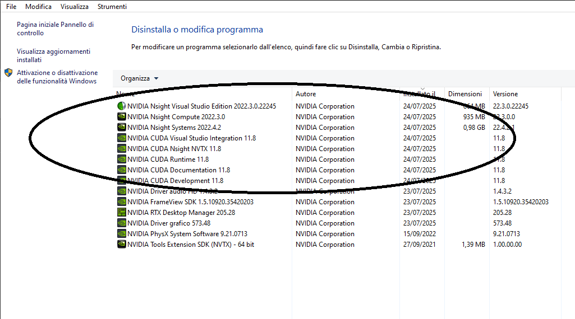Sort list by Installato il column header
The image size is (575, 319).
[419, 94]
